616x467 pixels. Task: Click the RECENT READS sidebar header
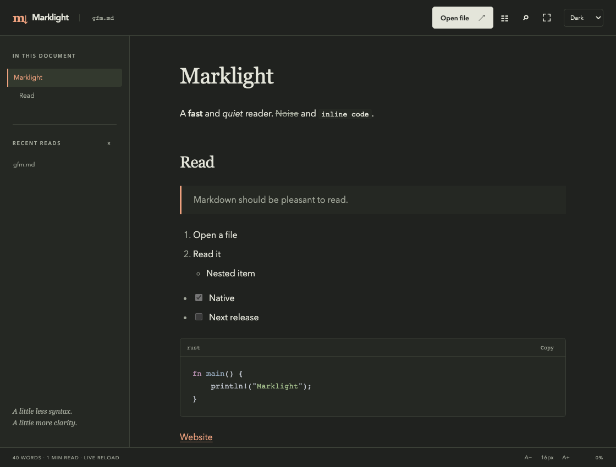[36, 143]
